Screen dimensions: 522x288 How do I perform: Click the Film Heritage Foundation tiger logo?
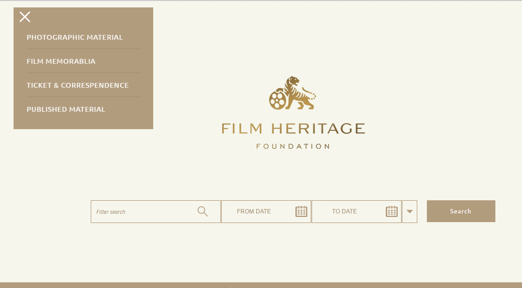(x=292, y=93)
